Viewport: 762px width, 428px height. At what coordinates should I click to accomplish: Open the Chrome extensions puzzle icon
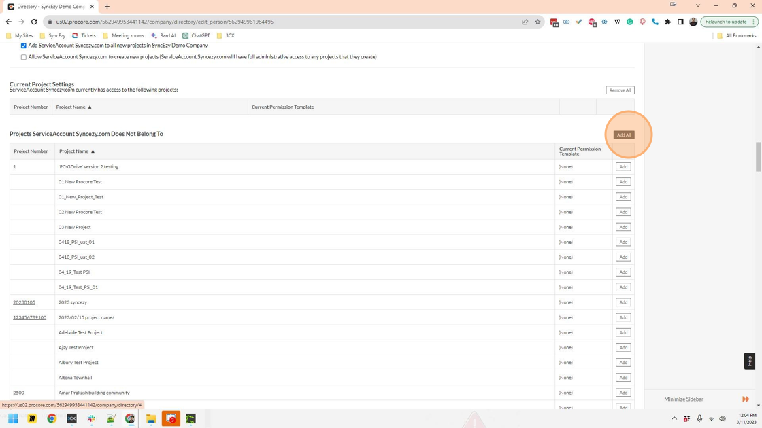(x=667, y=22)
